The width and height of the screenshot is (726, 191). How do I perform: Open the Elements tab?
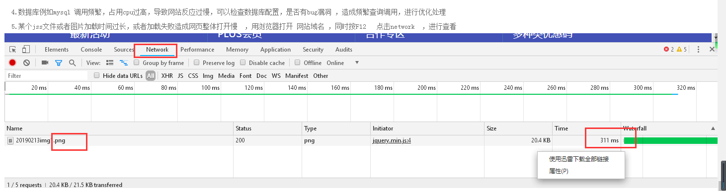[57, 50]
